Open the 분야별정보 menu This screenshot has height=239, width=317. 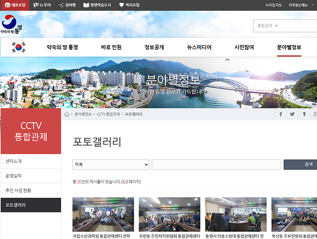289,47
